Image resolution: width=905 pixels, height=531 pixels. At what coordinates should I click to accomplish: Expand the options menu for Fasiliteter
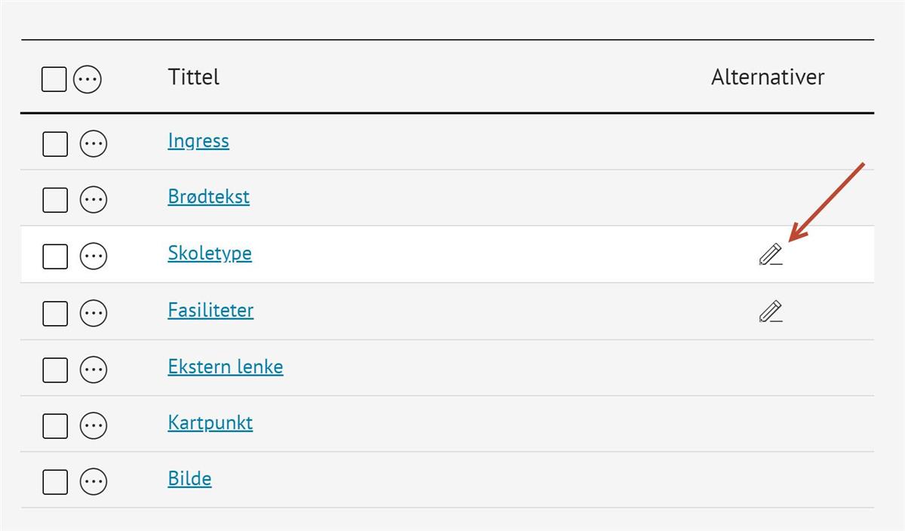(x=94, y=312)
